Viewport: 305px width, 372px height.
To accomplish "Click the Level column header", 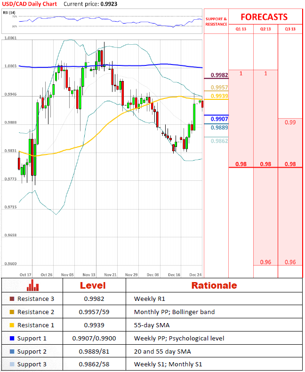I will 93,285.
